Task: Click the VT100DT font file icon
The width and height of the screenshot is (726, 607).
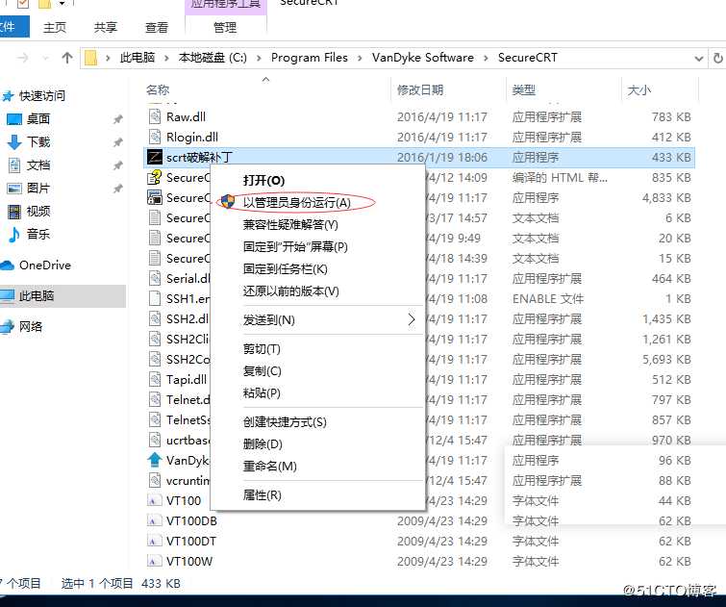Action: pos(154,541)
